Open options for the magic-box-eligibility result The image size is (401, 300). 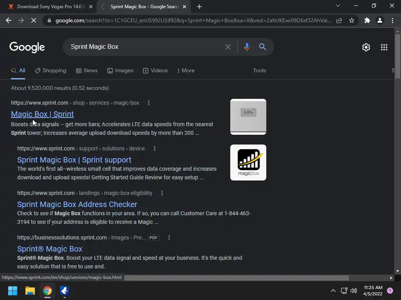point(162,193)
